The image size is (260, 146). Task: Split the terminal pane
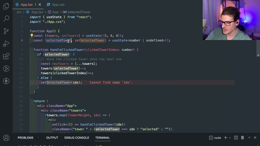[236, 138]
